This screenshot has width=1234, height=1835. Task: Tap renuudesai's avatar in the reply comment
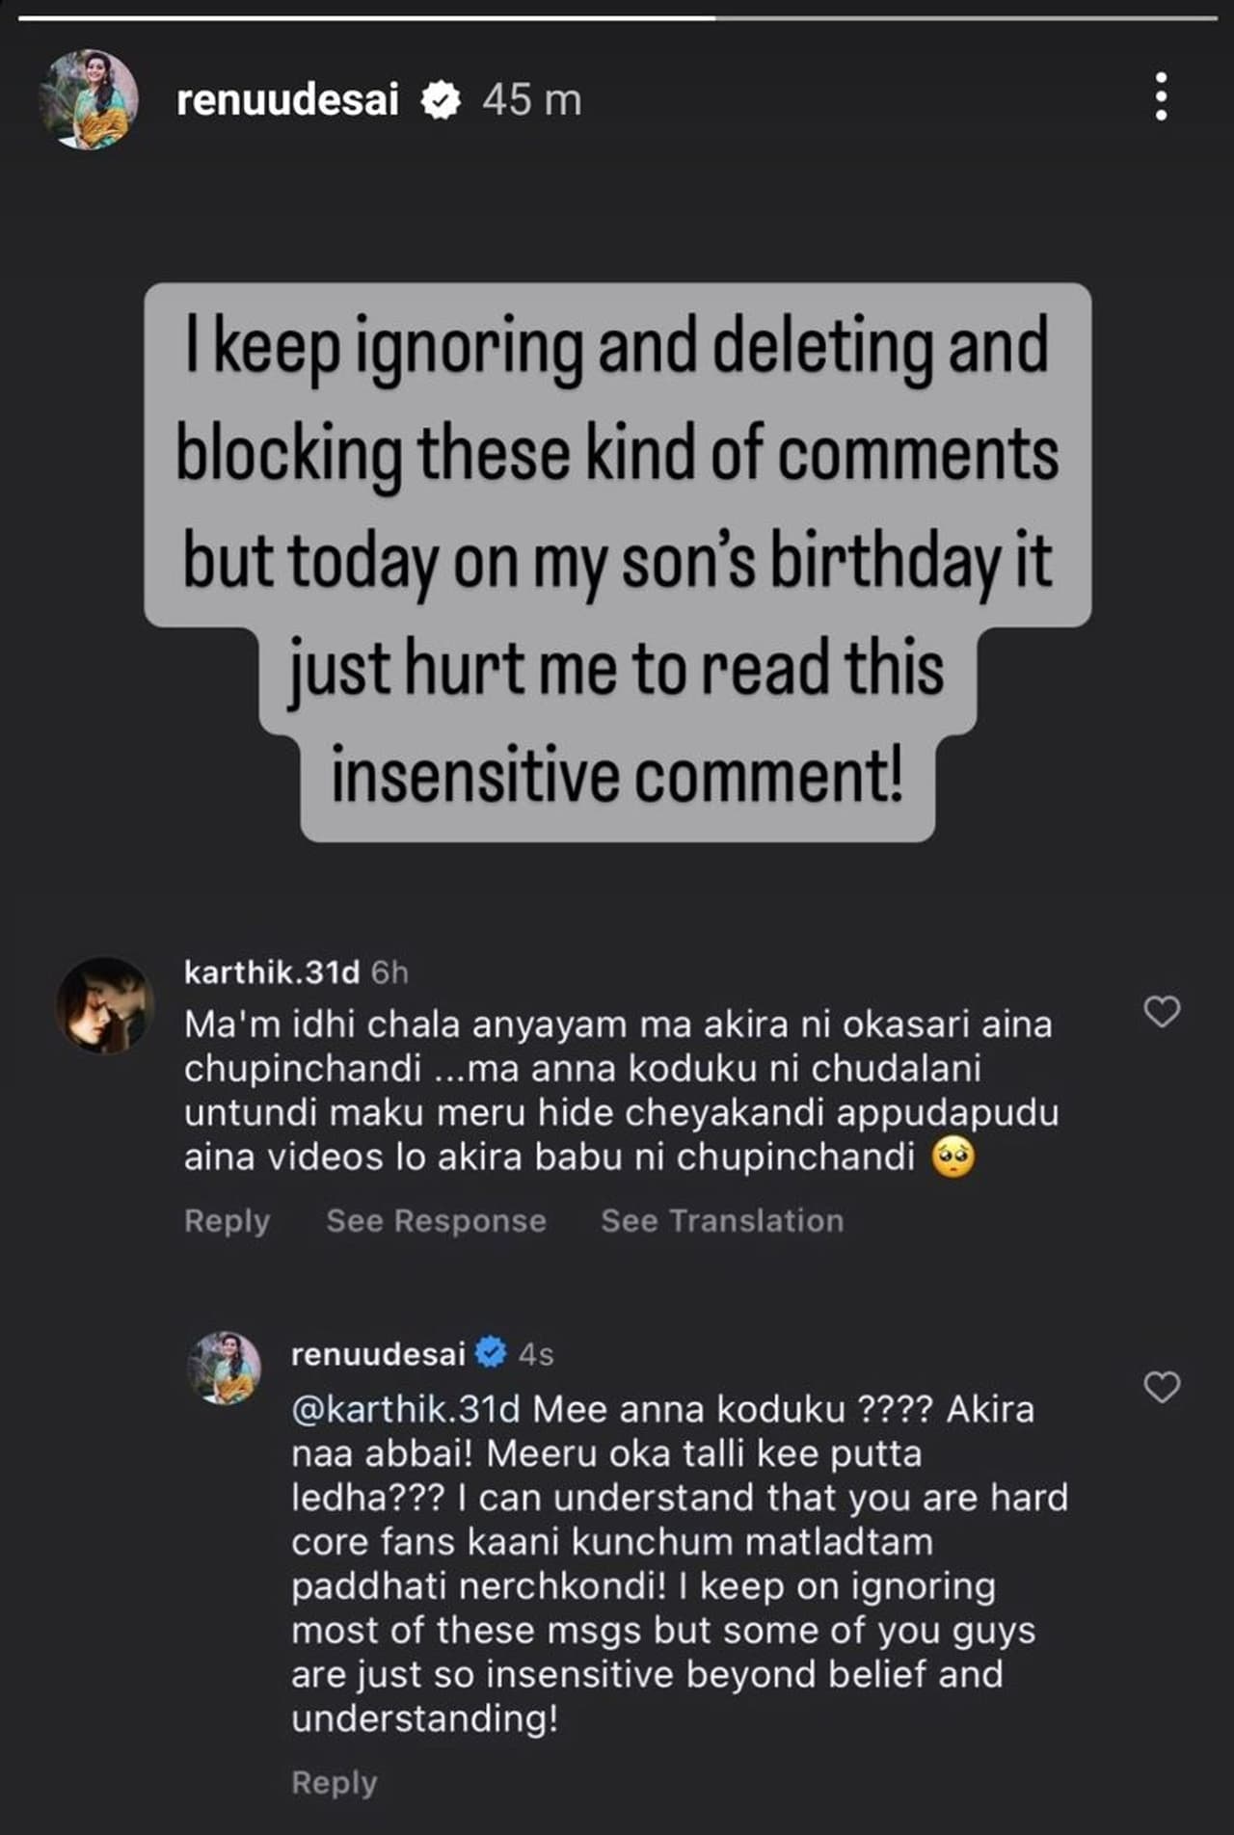(225, 1368)
